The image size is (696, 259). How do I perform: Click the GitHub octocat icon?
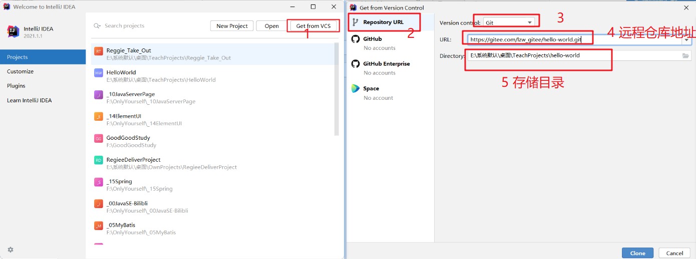click(356, 39)
